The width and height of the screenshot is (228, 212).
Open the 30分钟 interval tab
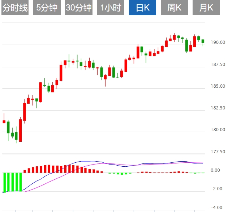click(x=79, y=8)
